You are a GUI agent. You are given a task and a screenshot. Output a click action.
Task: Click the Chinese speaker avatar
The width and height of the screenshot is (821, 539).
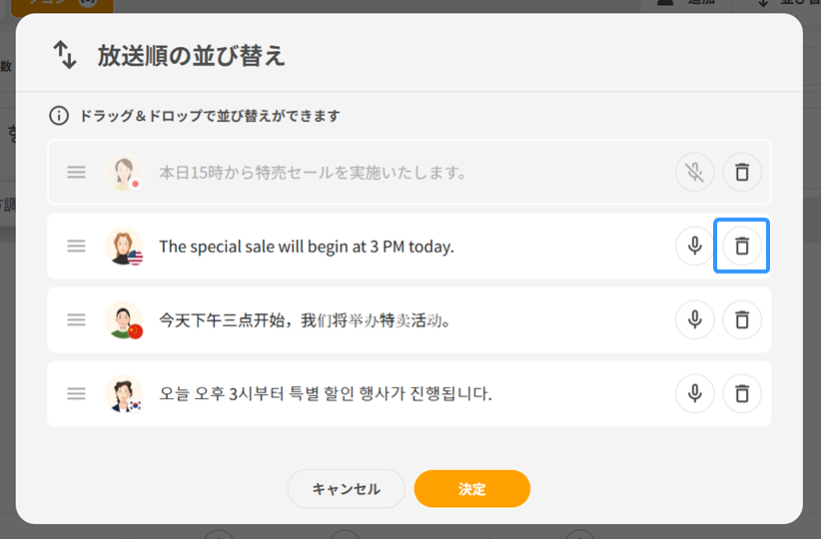(124, 319)
